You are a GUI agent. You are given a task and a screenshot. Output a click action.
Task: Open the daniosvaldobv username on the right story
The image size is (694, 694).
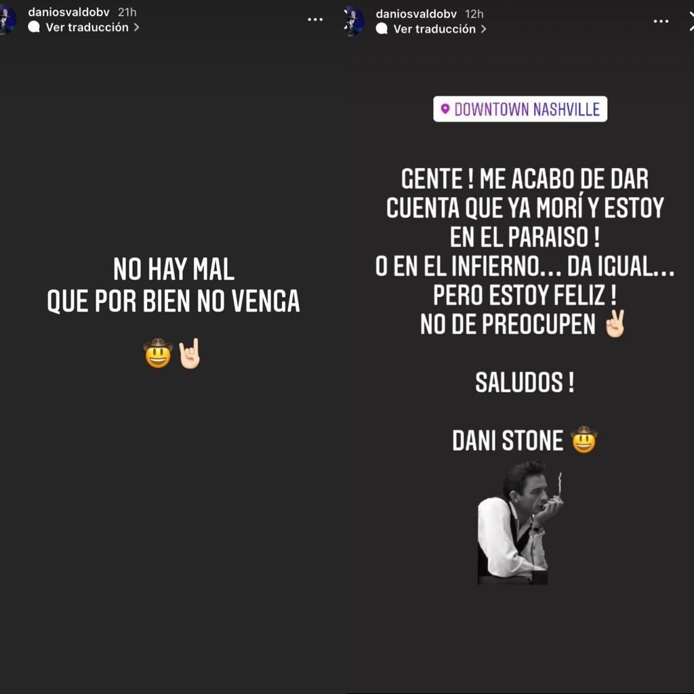pos(416,14)
